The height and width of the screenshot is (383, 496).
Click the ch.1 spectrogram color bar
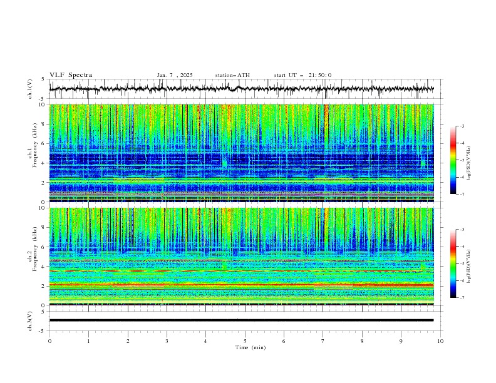453,160
